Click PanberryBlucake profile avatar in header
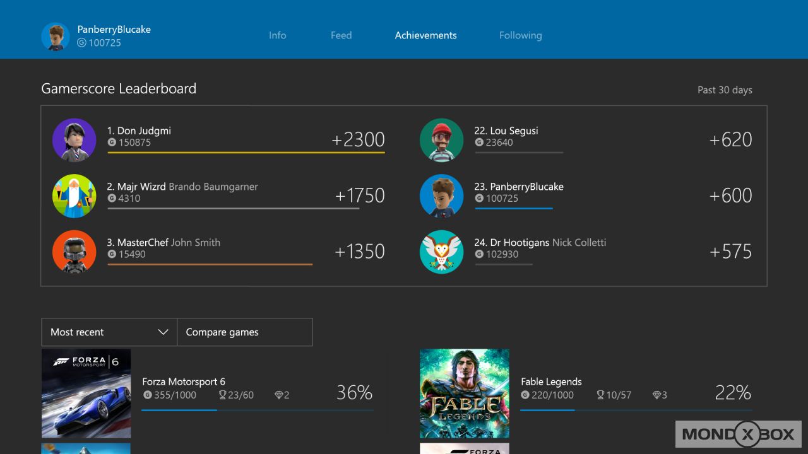Viewport: 808px width, 454px height. coord(56,37)
